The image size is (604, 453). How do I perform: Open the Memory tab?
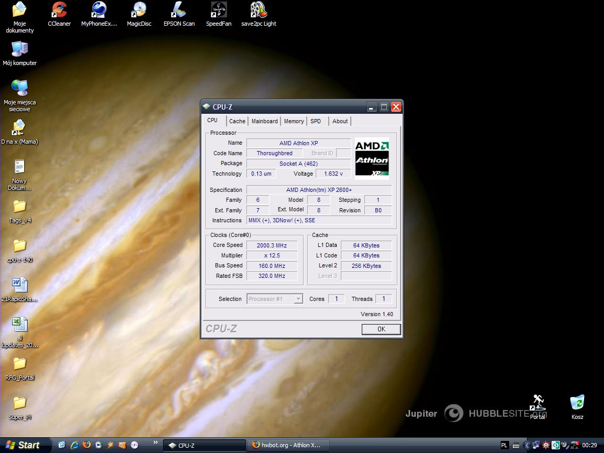(x=294, y=121)
